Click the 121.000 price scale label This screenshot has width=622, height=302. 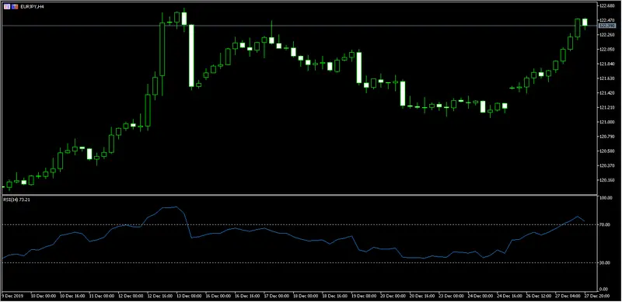606,122
